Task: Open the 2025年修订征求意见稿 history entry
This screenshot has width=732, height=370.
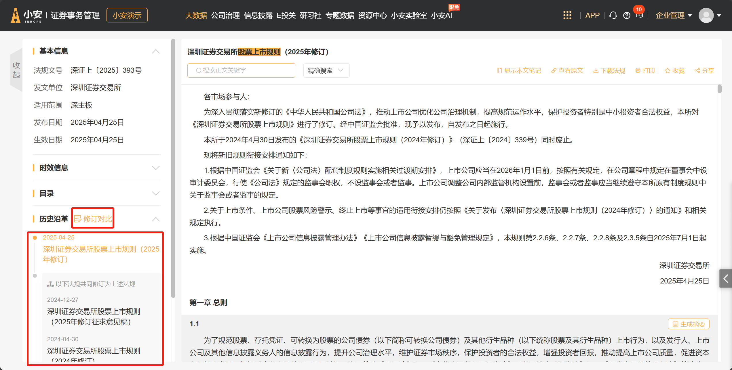Action: (x=94, y=317)
